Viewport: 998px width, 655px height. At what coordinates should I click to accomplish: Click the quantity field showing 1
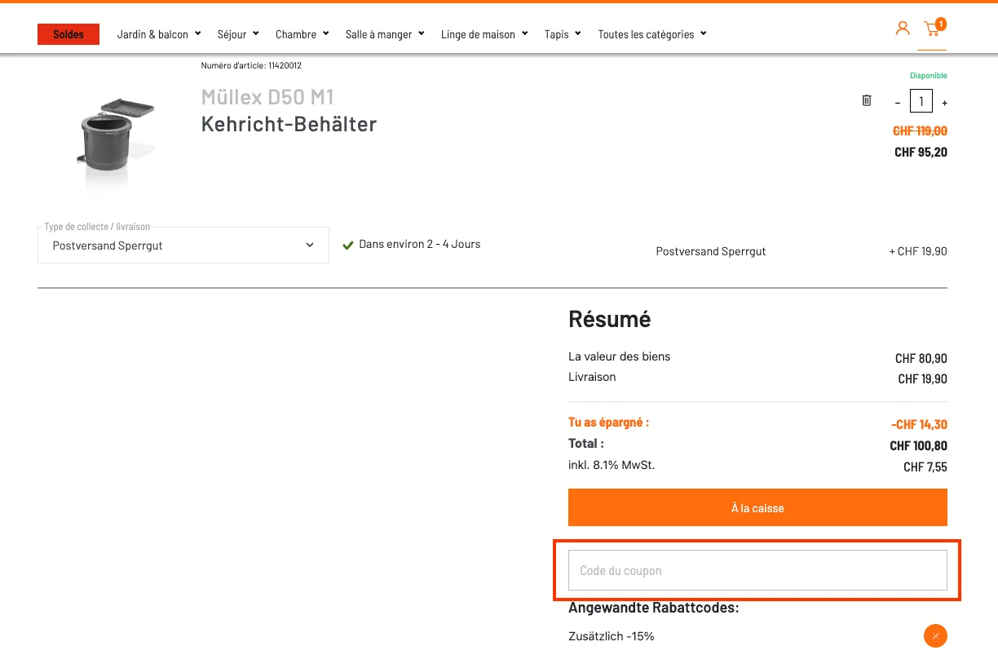click(x=921, y=101)
